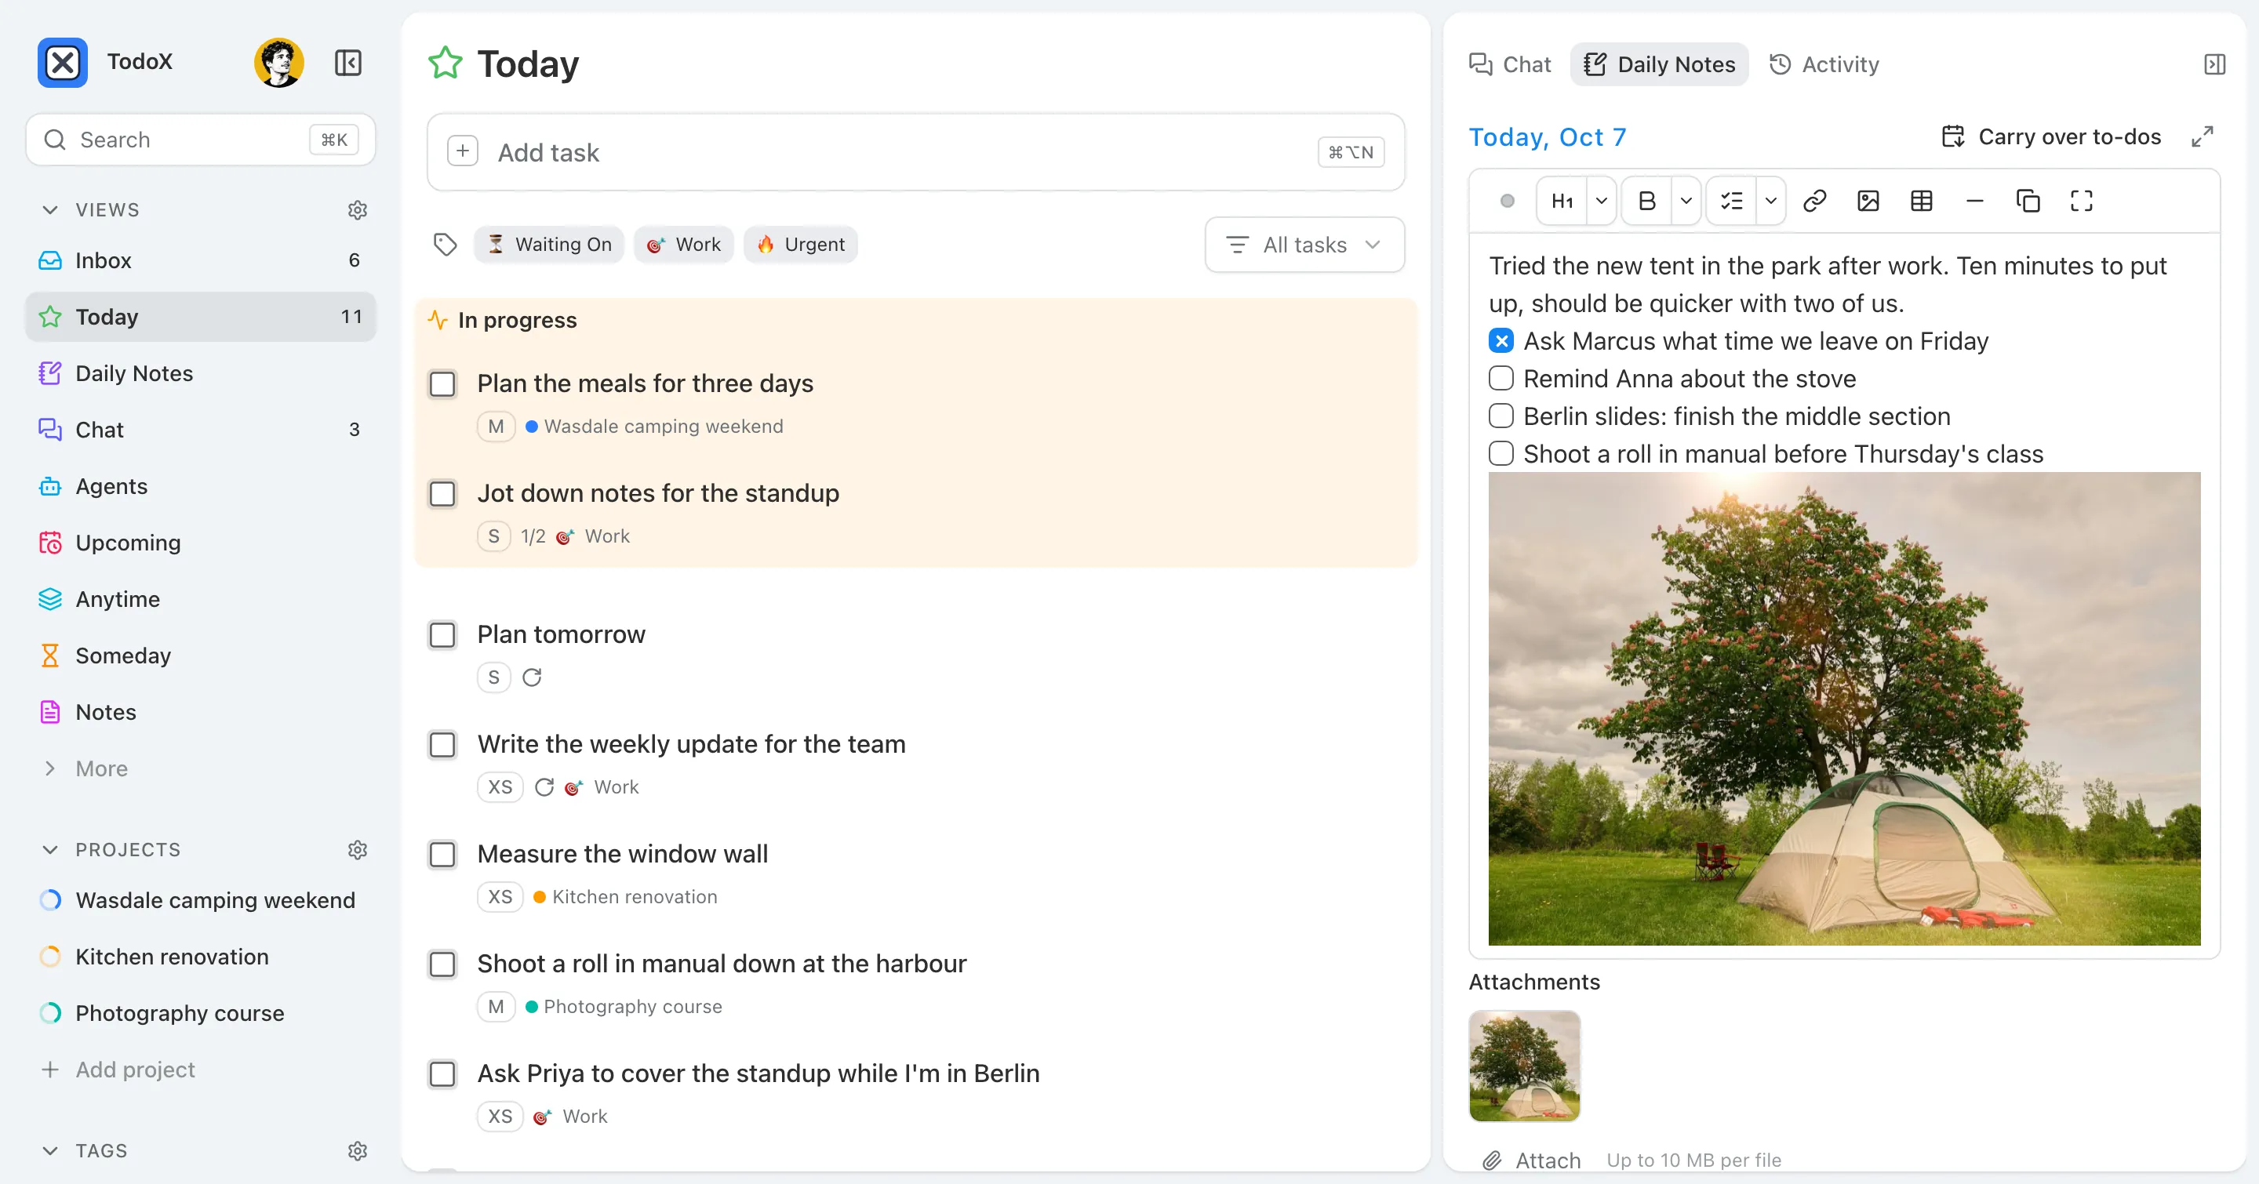Check off Plan the meals for three days
Image resolution: width=2259 pixels, height=1184 pixels.
click(x=442, y=384)
